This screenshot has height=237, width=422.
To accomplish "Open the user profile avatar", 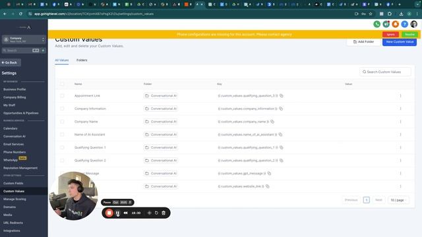I will pyautogui.click(x=414, y=24).
